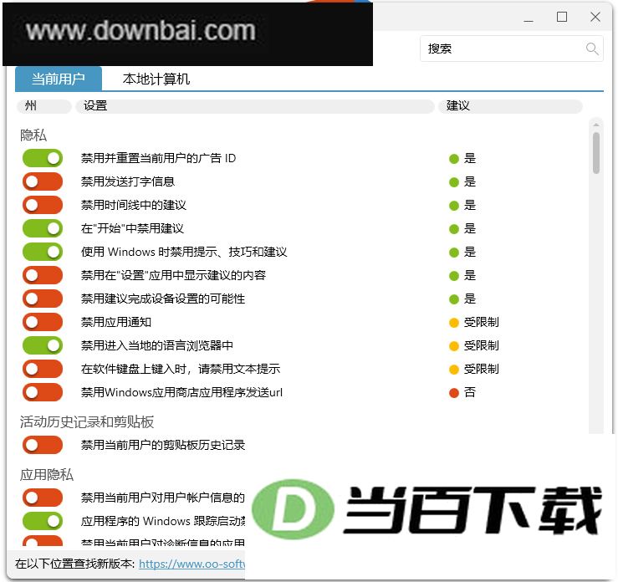Toggle 使用 Windows 时禁用提示、技巧和建议
The height and width of the screenshot is (582, 618).
point(43,252)
